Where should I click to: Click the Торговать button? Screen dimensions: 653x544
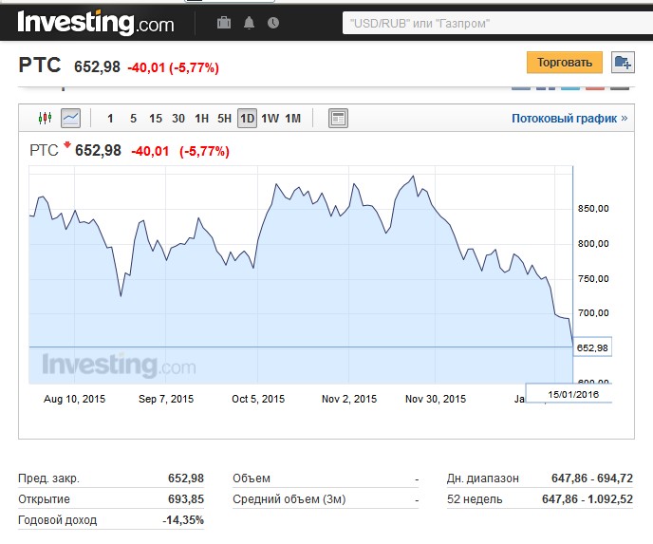click(x=564, y=63)
